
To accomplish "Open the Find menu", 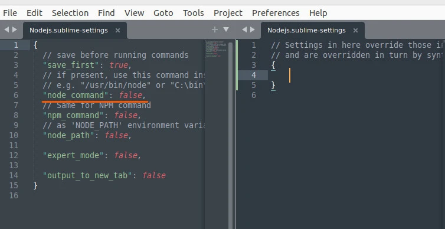I will click(106, 13).
